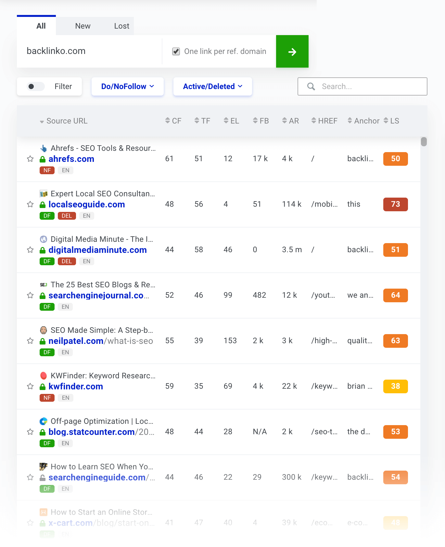Screen dimensions: 445x547
Task: Click the red LS score 73
Action: pyautogui.click(x=395, y=204)
